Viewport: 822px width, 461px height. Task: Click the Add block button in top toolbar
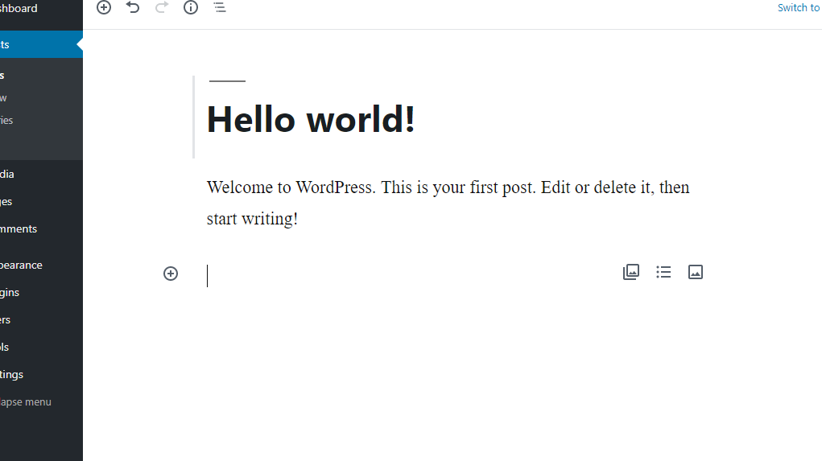pyautogui.click(x=104, y=8)
